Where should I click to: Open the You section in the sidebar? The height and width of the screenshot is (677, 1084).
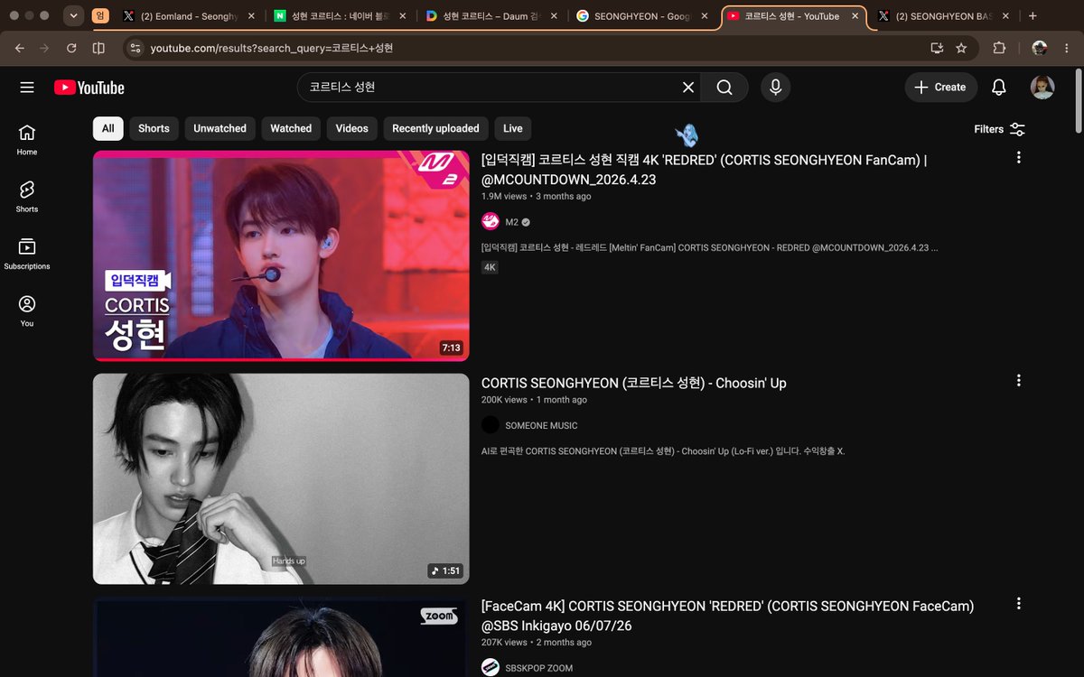[27, 311]
